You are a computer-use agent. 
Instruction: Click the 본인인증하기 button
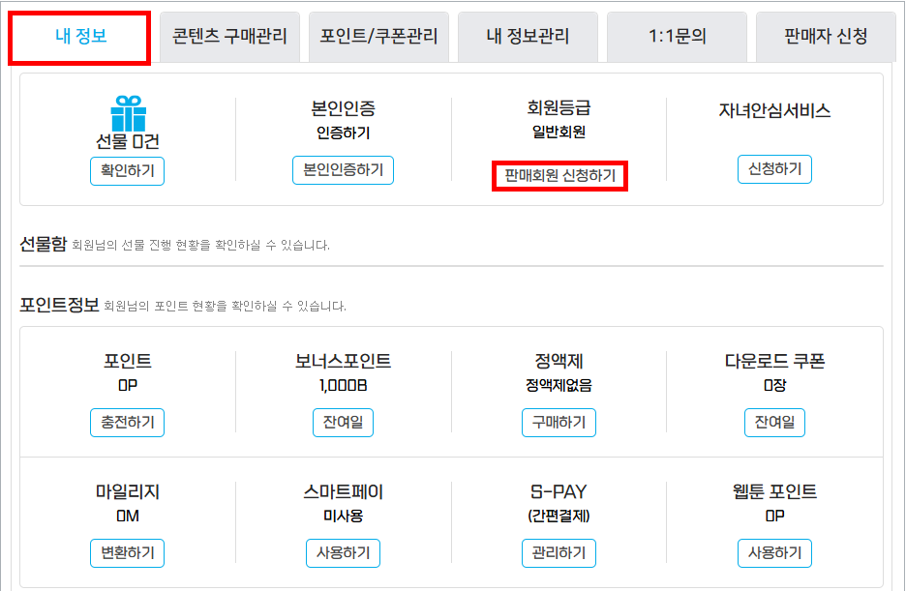344,170
